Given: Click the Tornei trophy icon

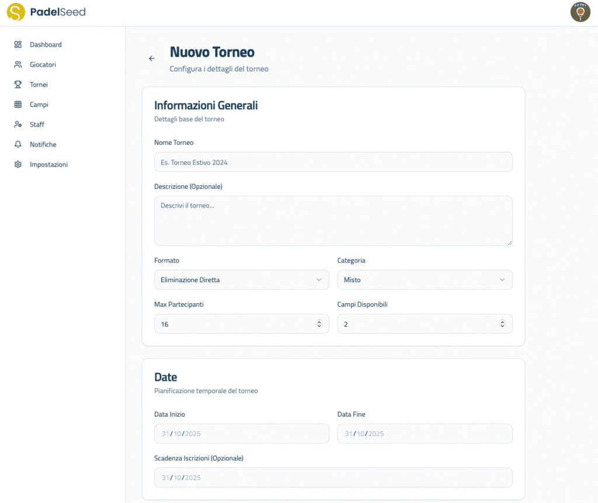Looking at the screenshot, I should pyautogui.click(x=18, y=85).
